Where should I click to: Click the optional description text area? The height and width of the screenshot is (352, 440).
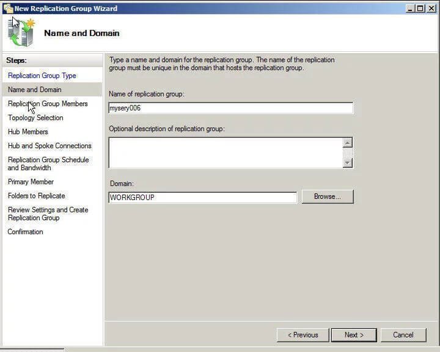[226, 153]
